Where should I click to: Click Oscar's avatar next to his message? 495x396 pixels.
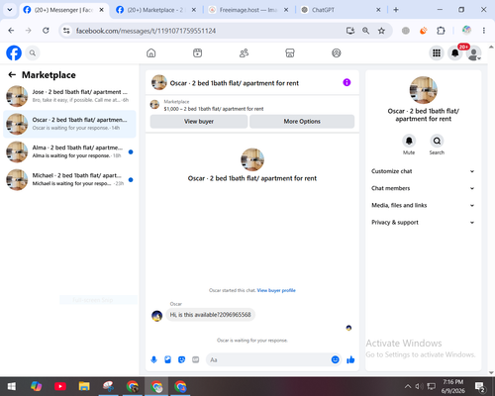click(x=156, y=316)
